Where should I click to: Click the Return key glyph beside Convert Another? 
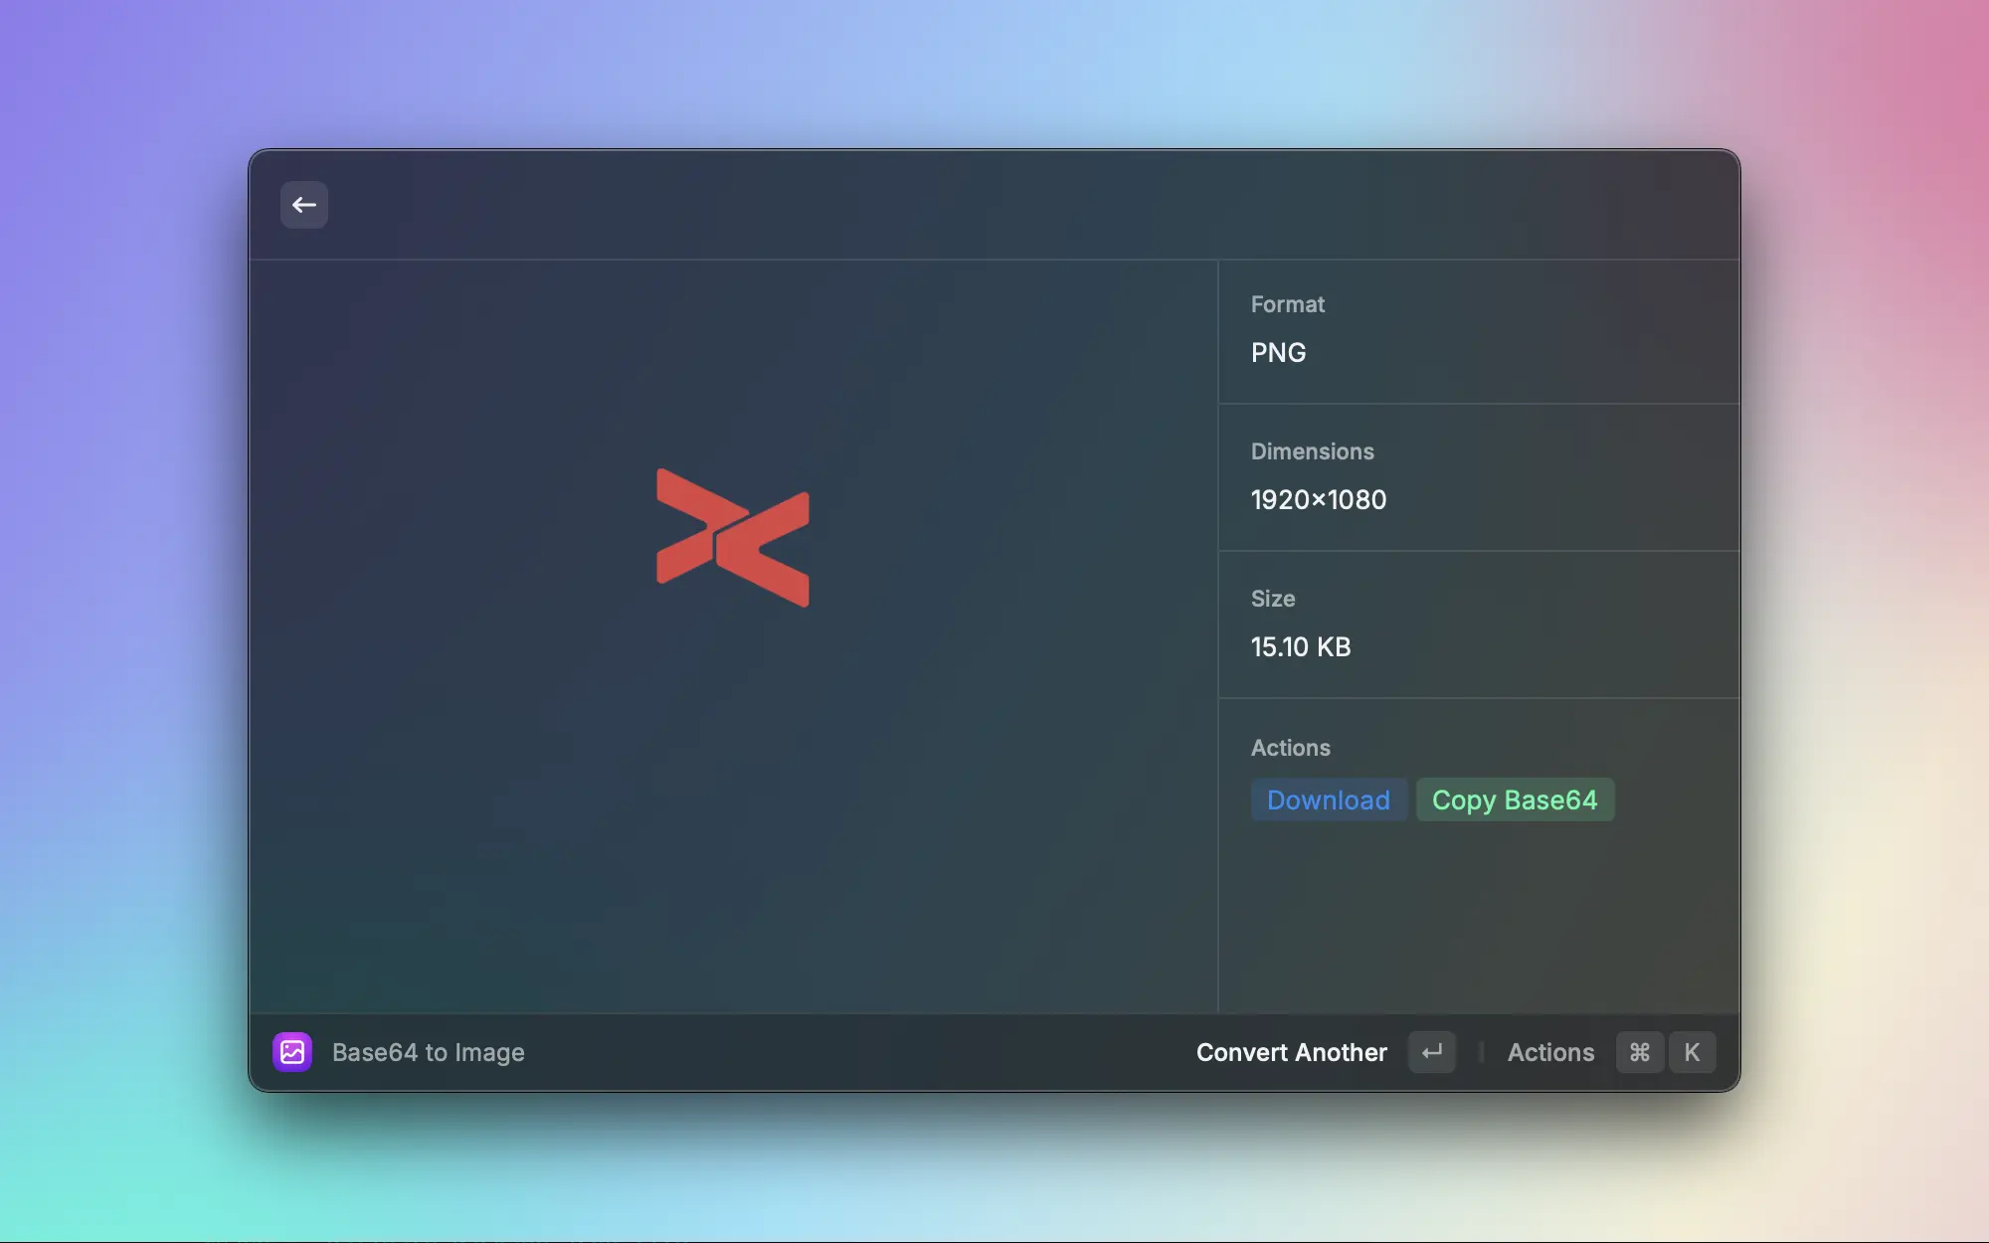tap(1431, 1051)
